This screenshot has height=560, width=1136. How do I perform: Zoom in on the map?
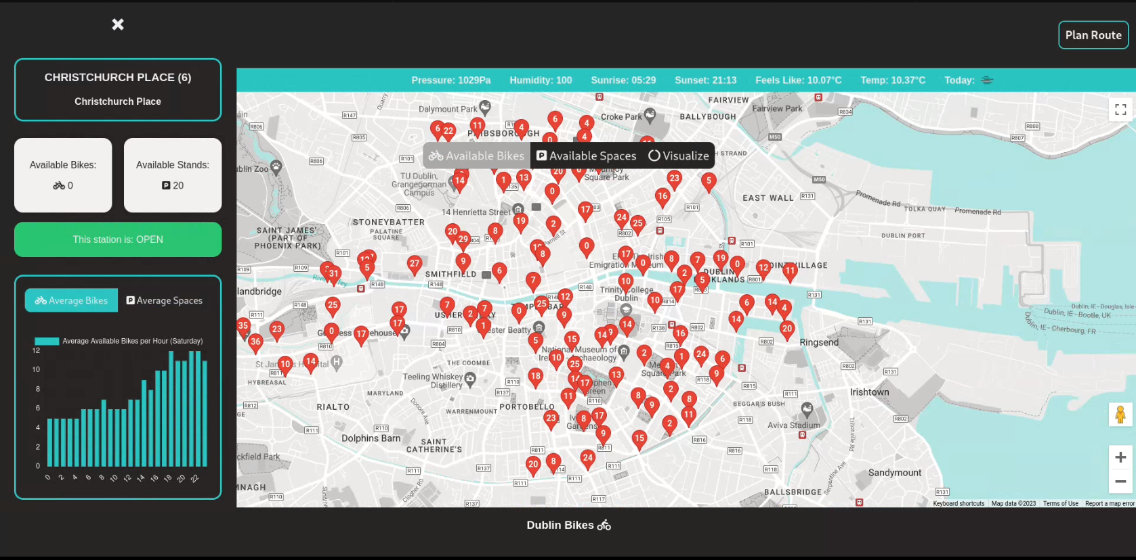coord(1120,457)
